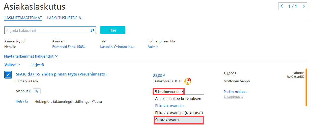
Task: Click the search magnifier icon
Action: (x=92, y=31)
